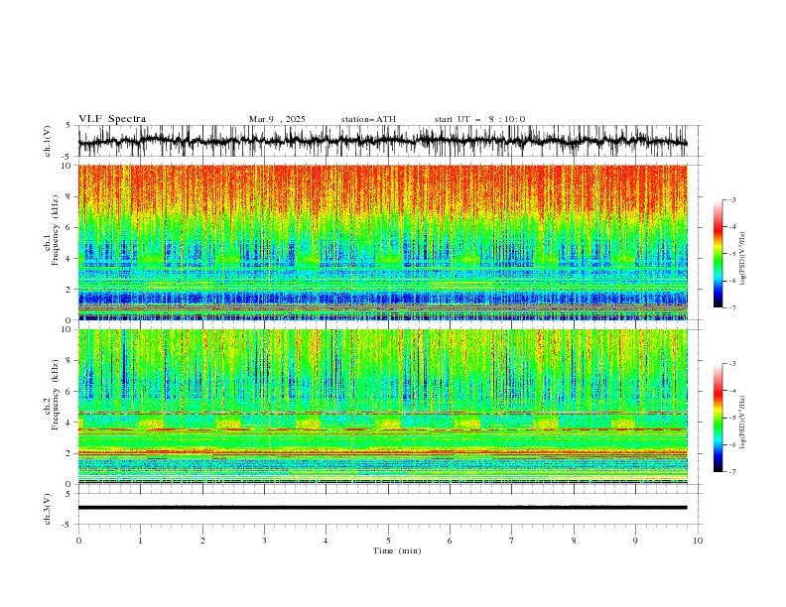
Task: Click the "-7" tick on ch.2 color bar
Action: (731, 472)
